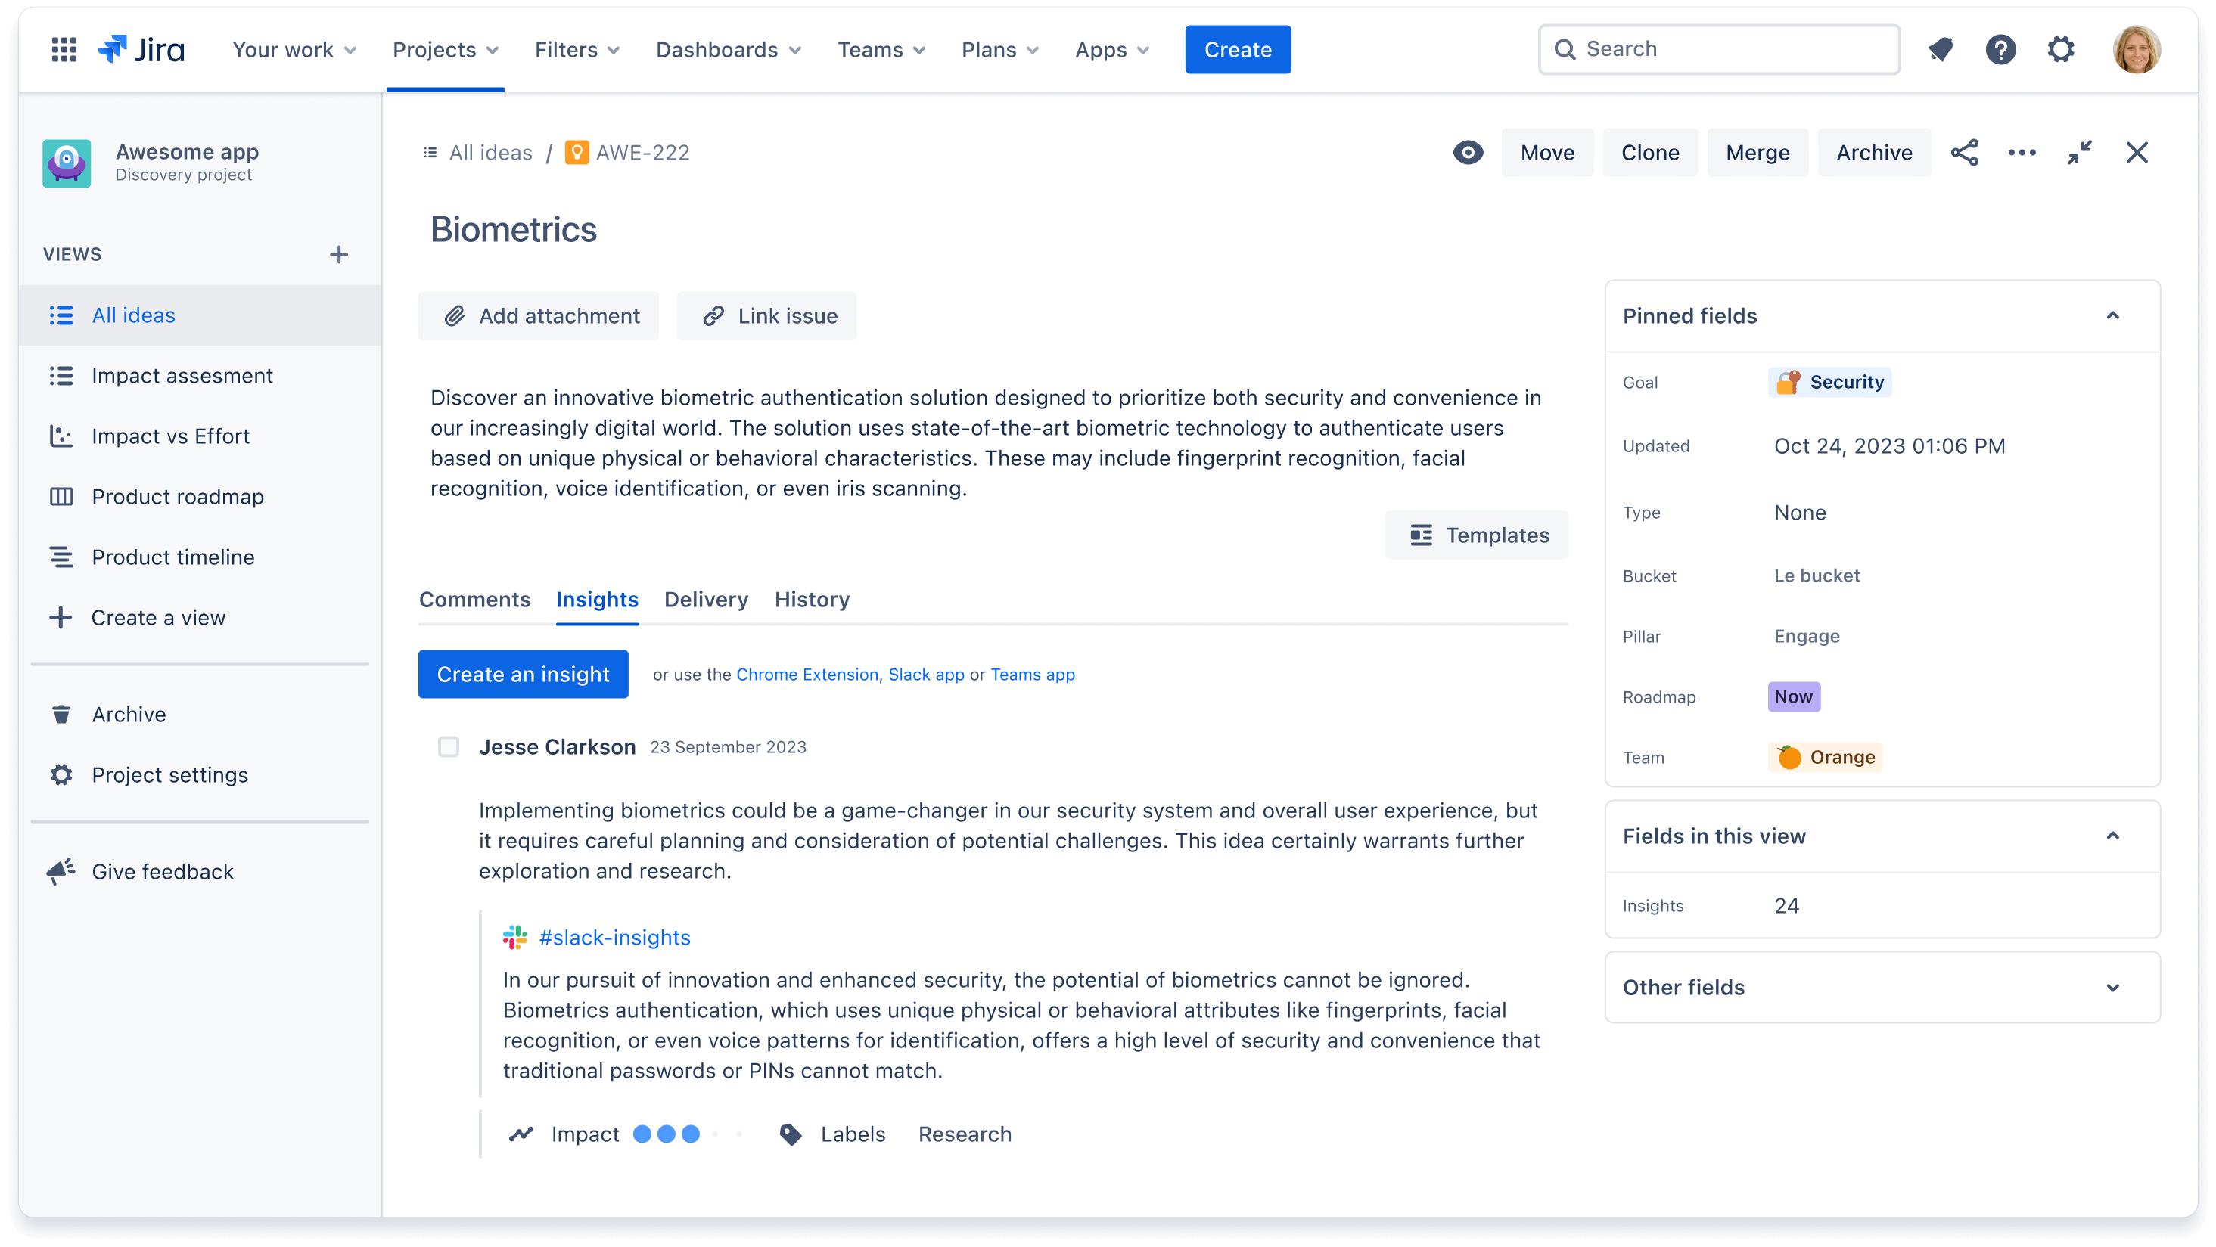Image resolution: width=2216 pixels, height=1247 pixels.
Task: Click the Create an insight button
Action: (x=522, y=674)
